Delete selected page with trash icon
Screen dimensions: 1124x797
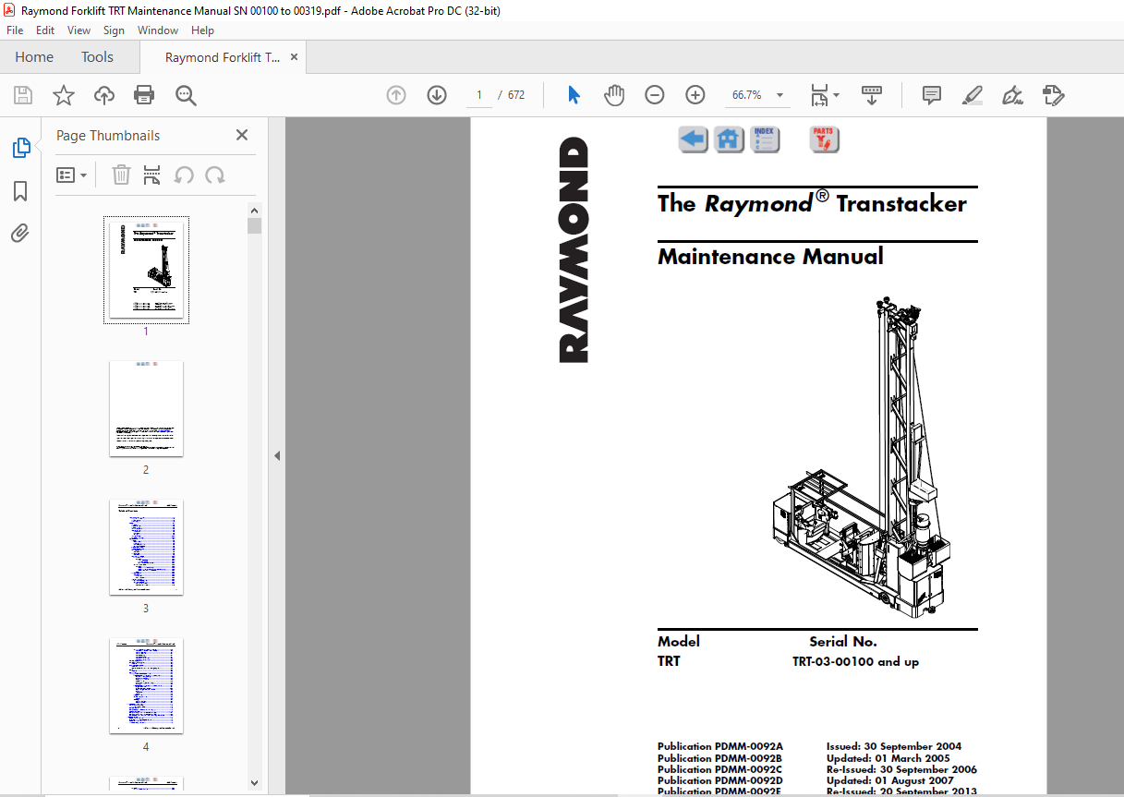point(121,175)
